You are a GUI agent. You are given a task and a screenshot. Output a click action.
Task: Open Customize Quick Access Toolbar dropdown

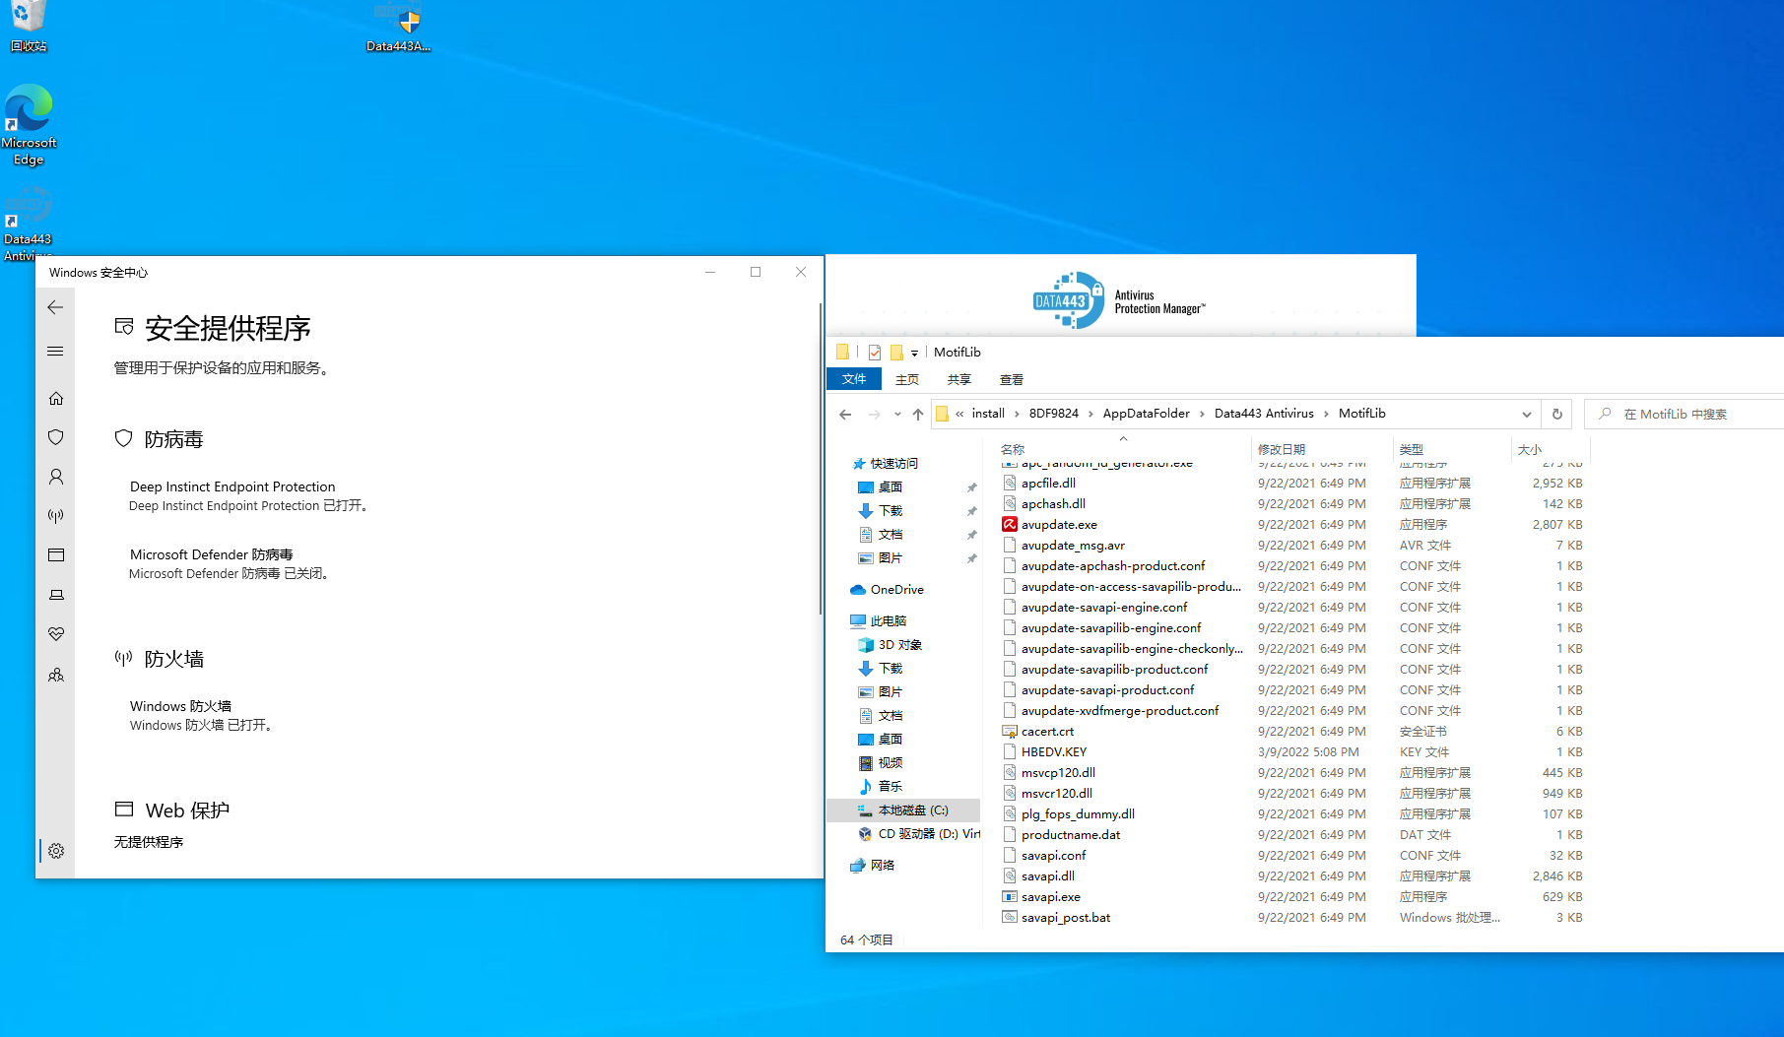click(x=914, y=353)
